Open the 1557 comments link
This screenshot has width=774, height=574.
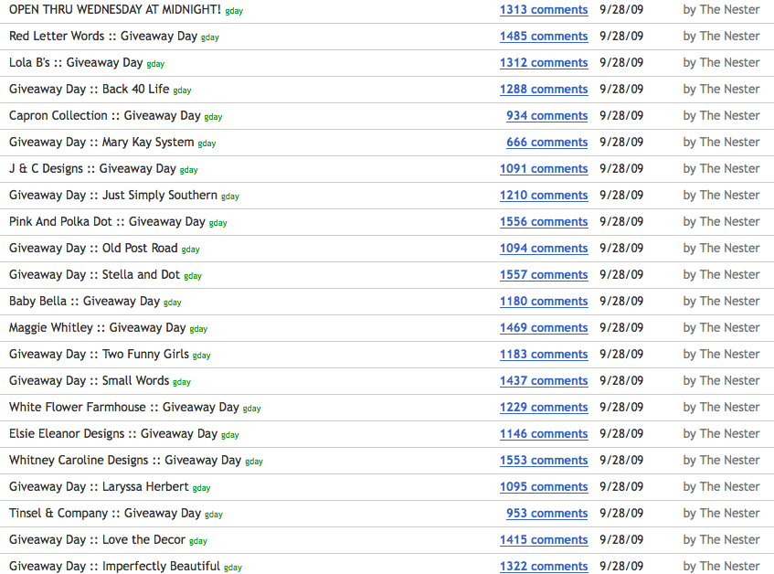(544, 274)
